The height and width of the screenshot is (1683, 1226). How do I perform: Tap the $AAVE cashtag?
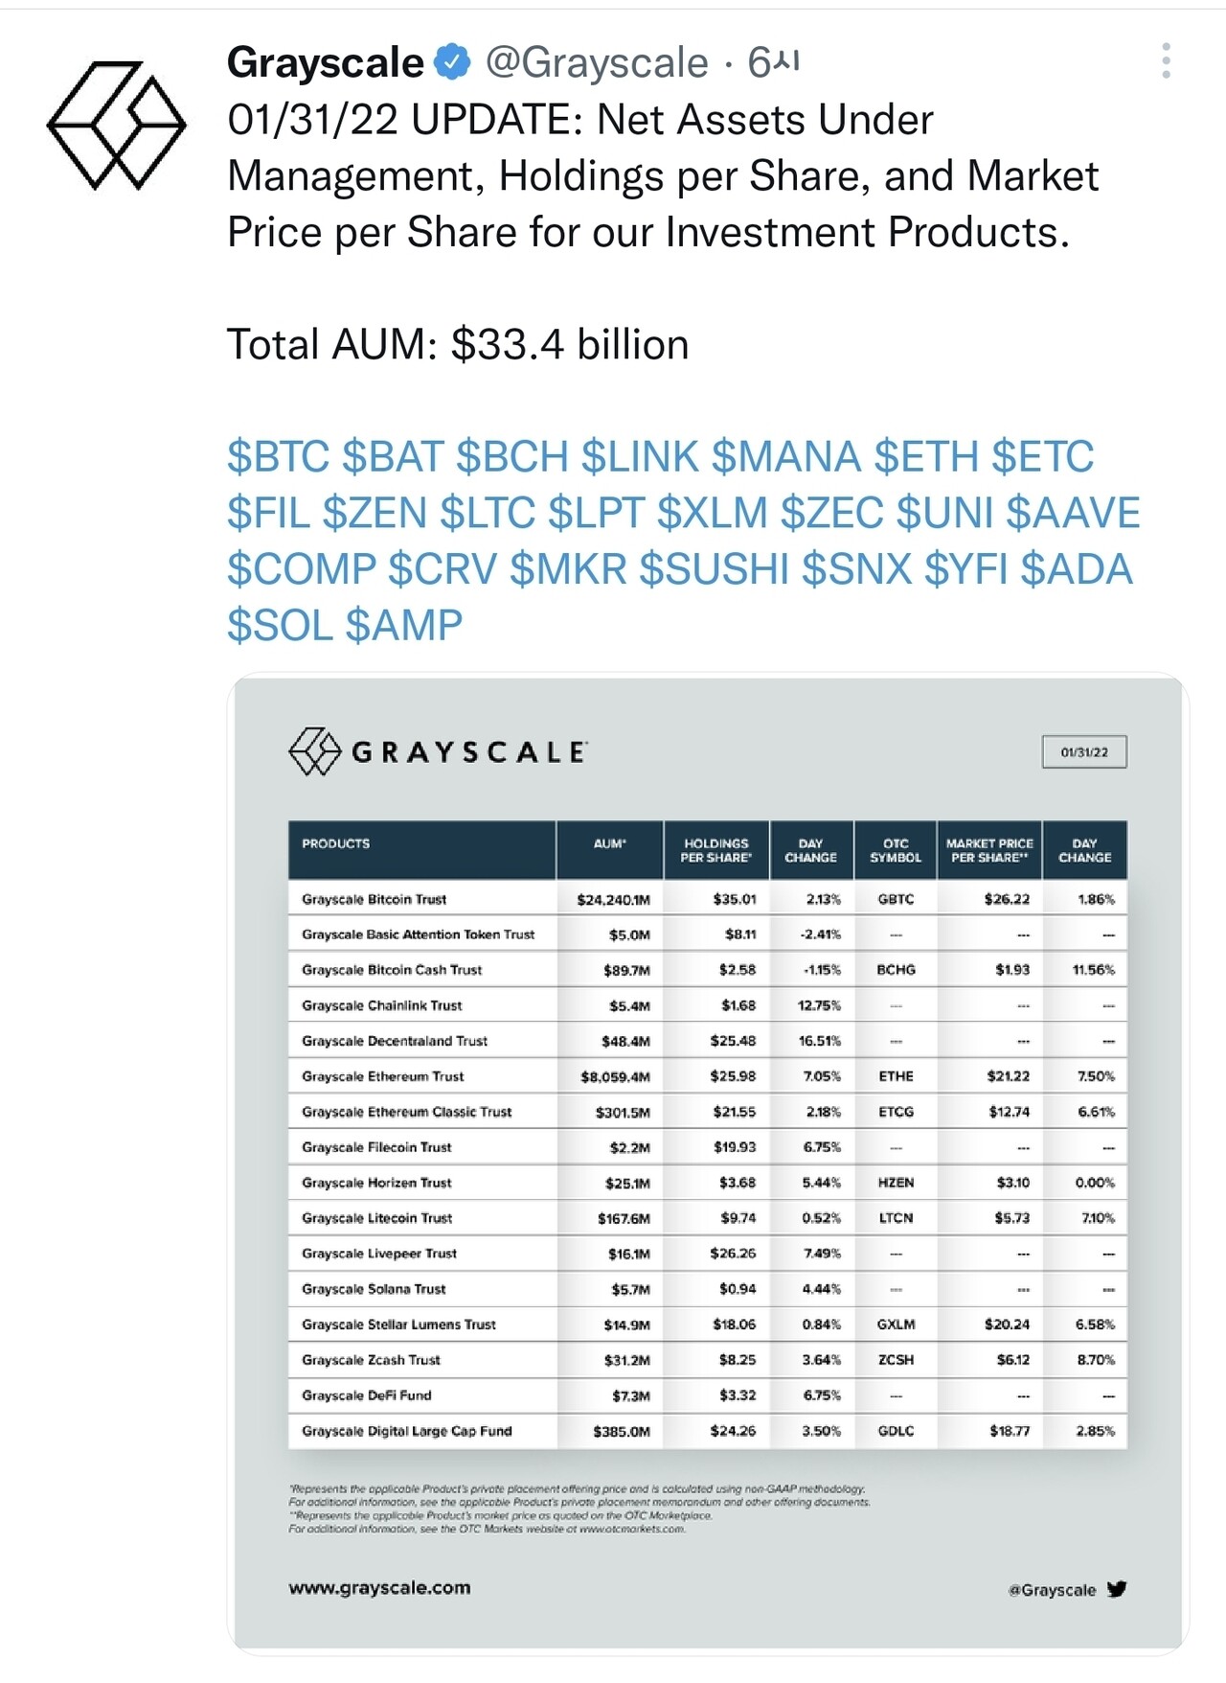click(1073, 514)
